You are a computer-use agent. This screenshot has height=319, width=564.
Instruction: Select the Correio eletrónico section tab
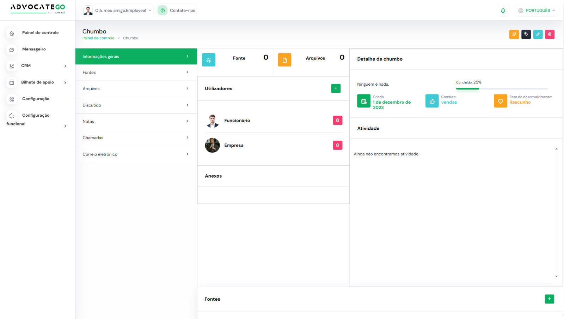click(136, 154)
